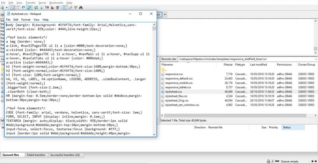Sort remote files by Owner/Group column

pos(307,65)
